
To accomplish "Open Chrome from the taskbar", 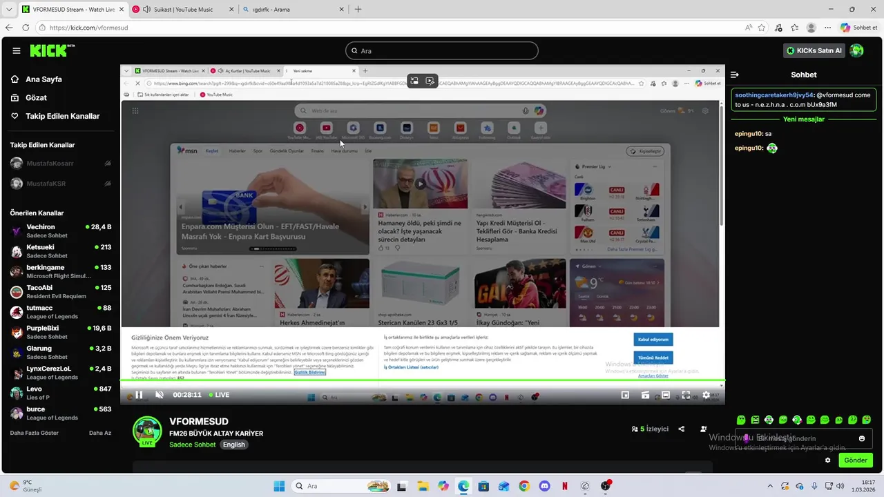I will tap(524, 486).
